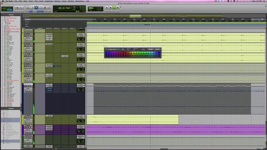Solo the 06 SNARE T track

coord(29,36)
